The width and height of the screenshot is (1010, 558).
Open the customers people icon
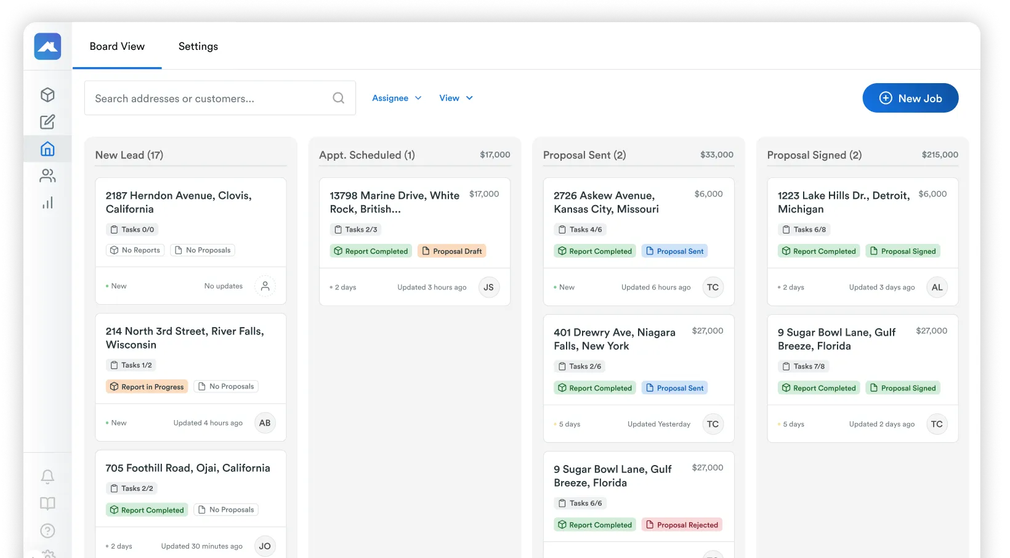pos(47,176)
